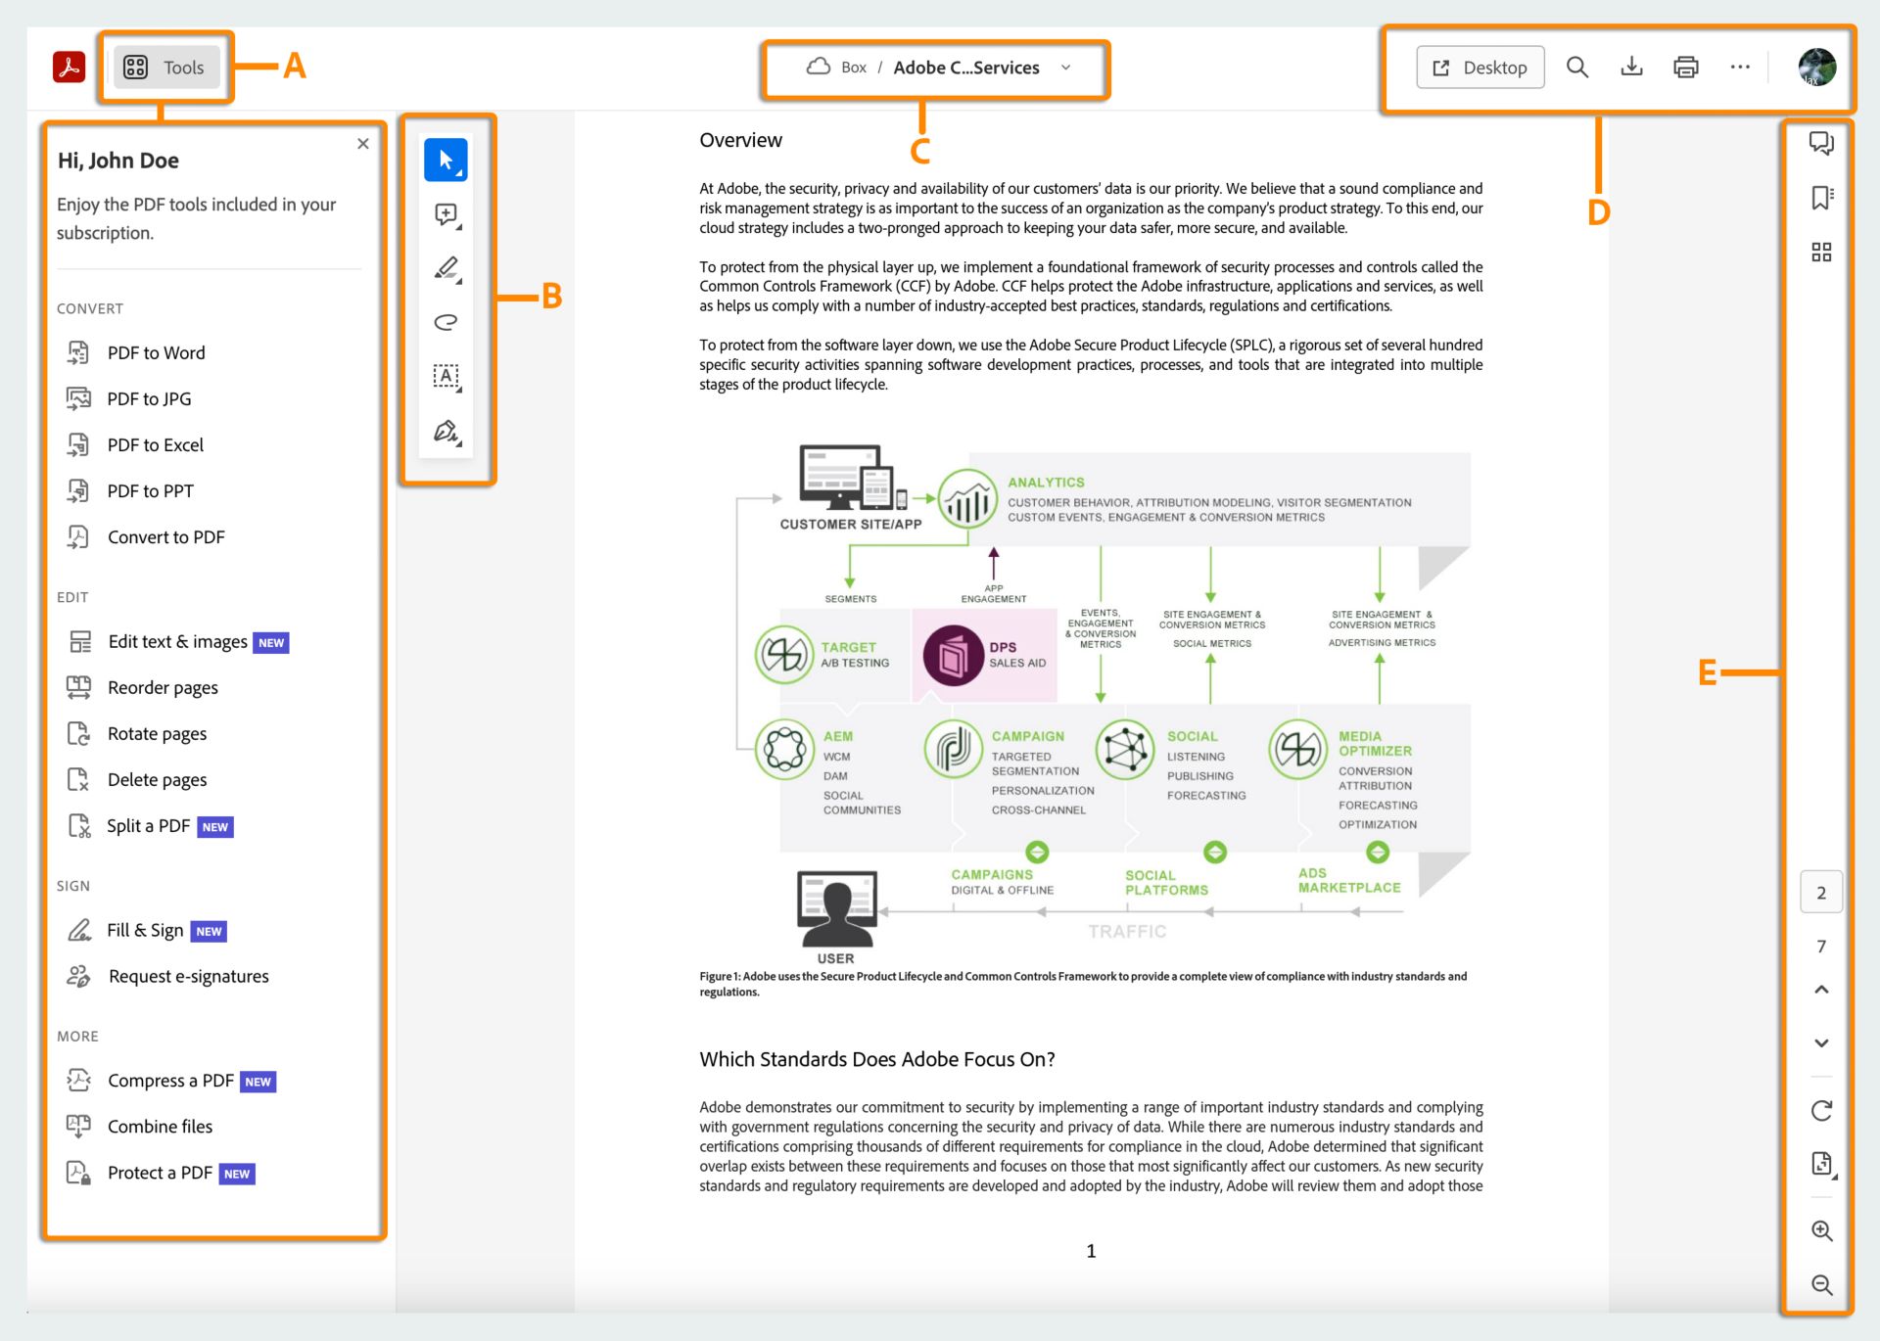
Task: Select the Annotation tool
Action: (446, 213)
